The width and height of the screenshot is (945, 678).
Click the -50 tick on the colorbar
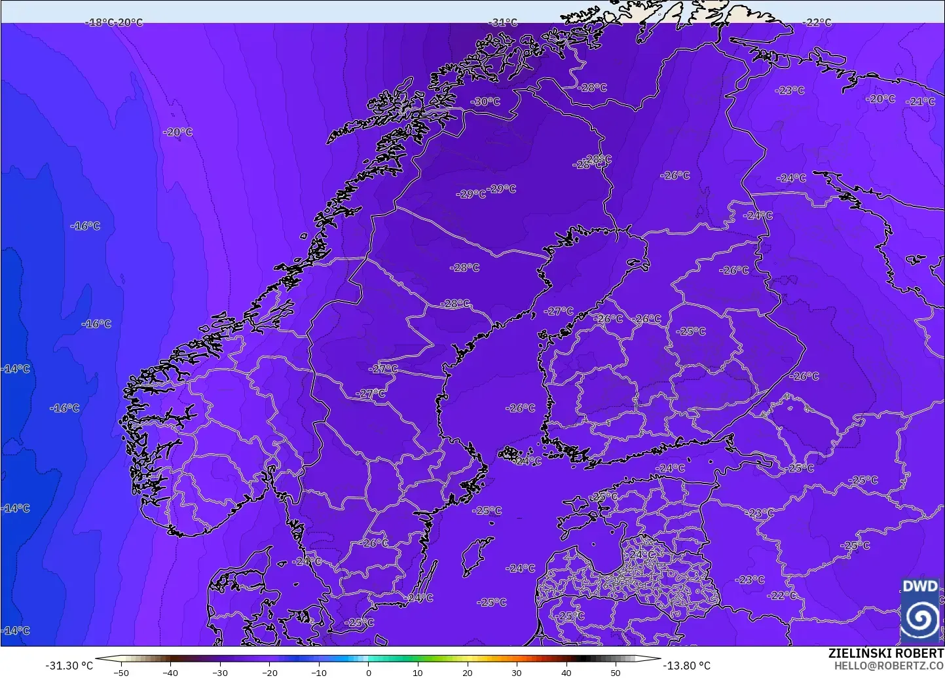tap(121, 672)
